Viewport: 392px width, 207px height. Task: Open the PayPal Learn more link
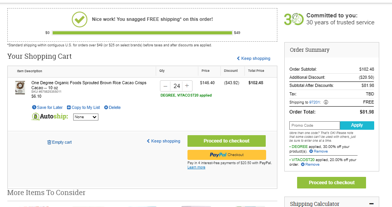[x=196, y=167]
